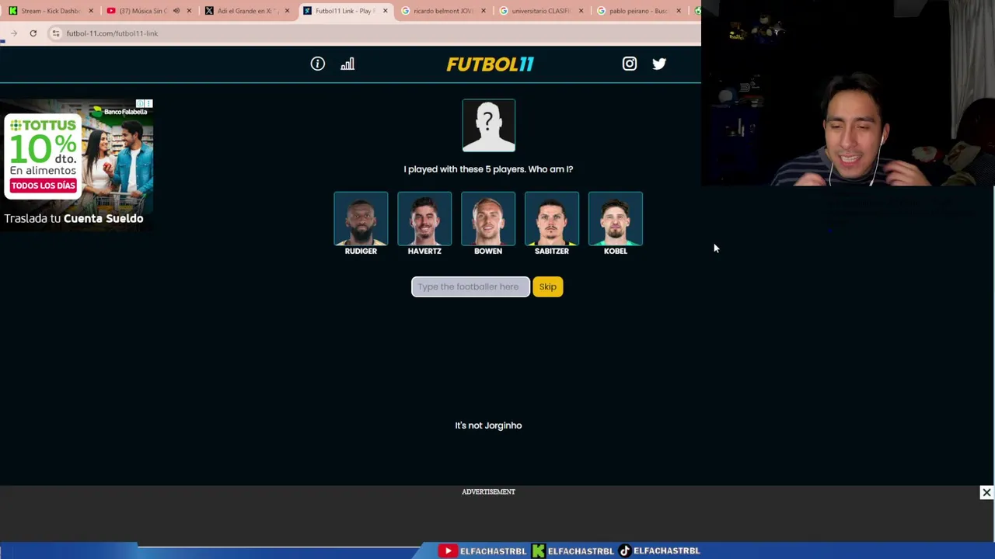Click the FUTBOL11 logo
Image resolution: width=995 pixels, height=559 pixels.
490,64
